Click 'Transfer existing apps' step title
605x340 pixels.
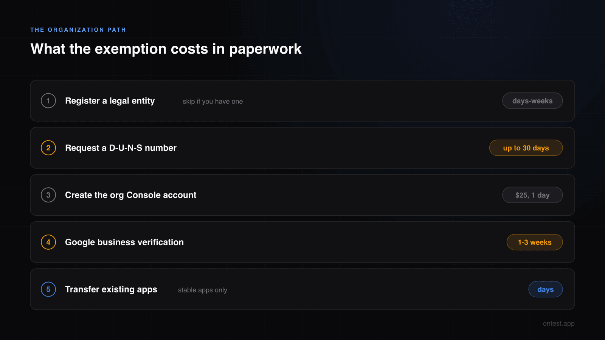point(111,289)
